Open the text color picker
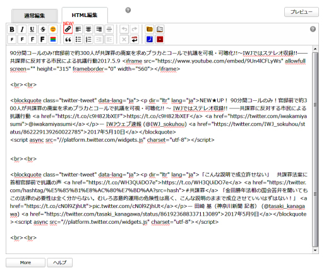Viewport: 324px width, 273px height. coord(53,40)
